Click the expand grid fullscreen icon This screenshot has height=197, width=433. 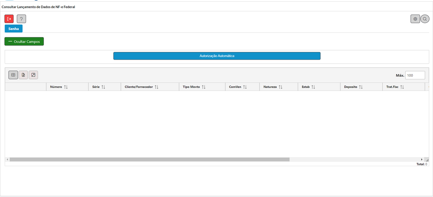coord(33,75)
